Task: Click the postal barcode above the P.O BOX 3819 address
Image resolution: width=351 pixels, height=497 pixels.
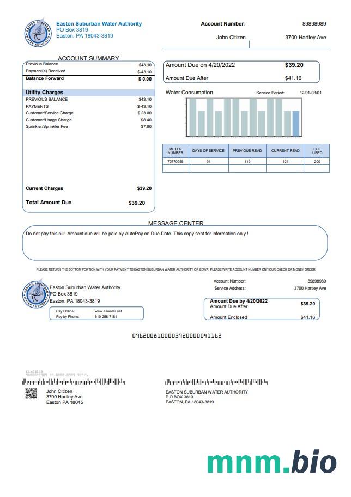Action: pyautogui.click(x=216, y=382)
